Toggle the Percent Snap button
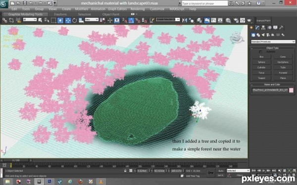The width and height of the screenshot is (297, 185). coord(138,20)
